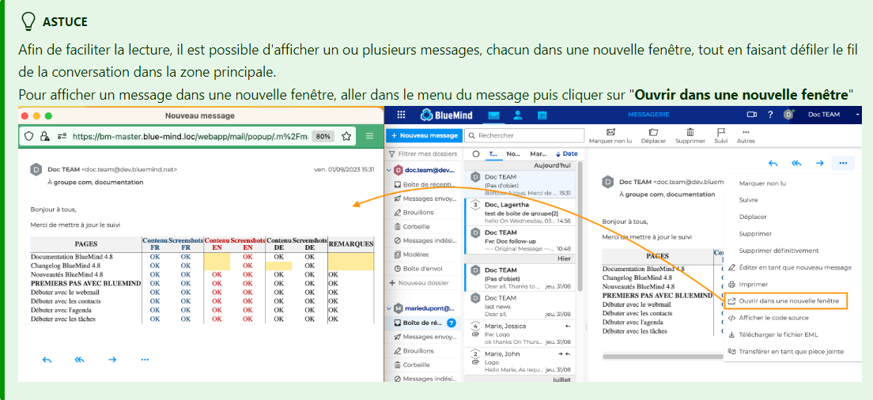The height and width of the screenshot is (400, 873).
Task: Click the Doc TEAM avatar in the banner
Action: [788, 115]
